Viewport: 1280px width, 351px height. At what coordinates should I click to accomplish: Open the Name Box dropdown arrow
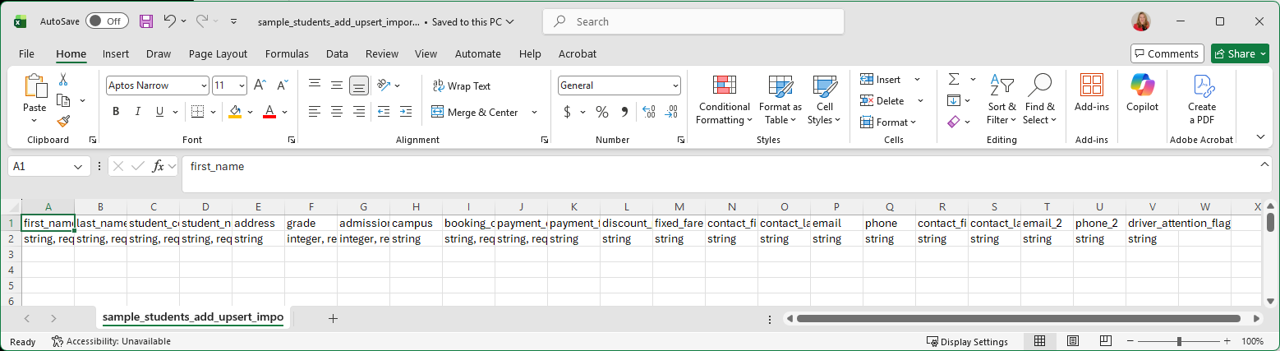[79, 166]
